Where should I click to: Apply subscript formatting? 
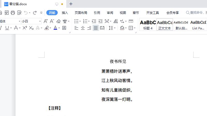pos(31,28)
